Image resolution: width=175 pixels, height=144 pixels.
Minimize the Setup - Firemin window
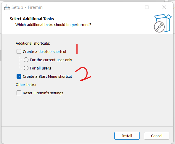130,7
